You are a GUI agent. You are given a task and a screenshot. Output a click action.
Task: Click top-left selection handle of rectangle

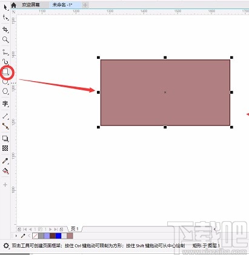pyautogui.click(x=98, y=58)
